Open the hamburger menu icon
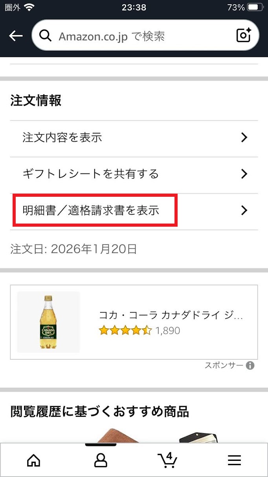This screenshot has width=268, height=477. pyautogui.click(x=234, y=460)
